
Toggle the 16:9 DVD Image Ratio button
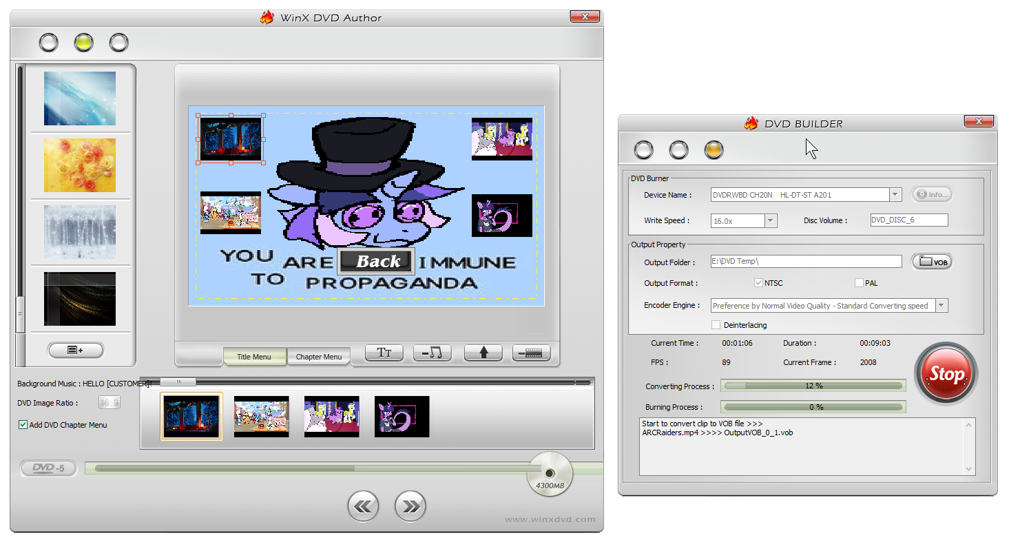pos(110,403)
